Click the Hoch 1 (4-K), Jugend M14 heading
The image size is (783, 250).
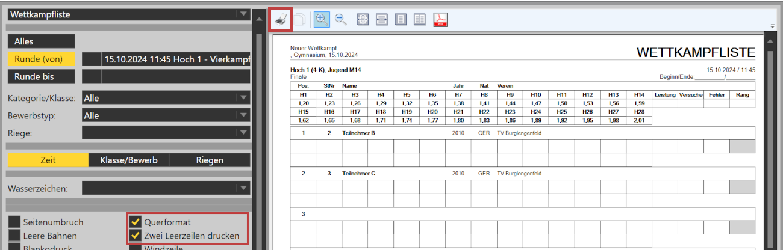coord(326,70)
